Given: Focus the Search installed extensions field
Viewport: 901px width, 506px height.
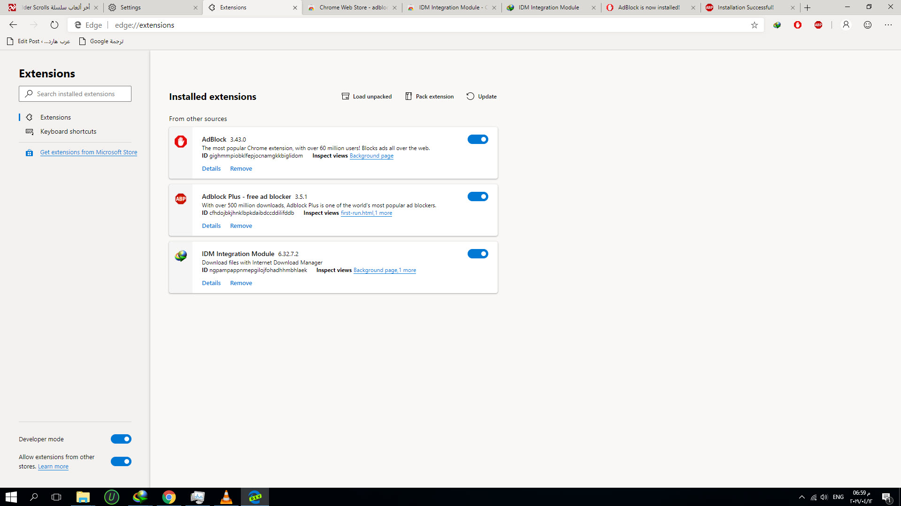Looking at the screenshot, I should (x=75, y=94).
